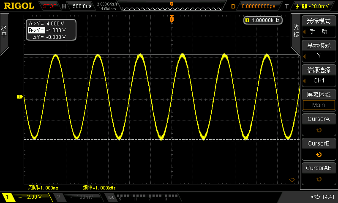The height and width of the screenshot is (203, 338).
Task: Select the channel 1 ground level marker
Action: [x=19, y=97]
